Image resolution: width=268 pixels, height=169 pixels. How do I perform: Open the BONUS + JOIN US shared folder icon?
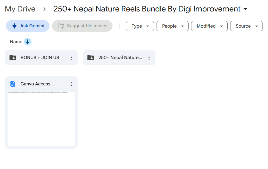13,58
